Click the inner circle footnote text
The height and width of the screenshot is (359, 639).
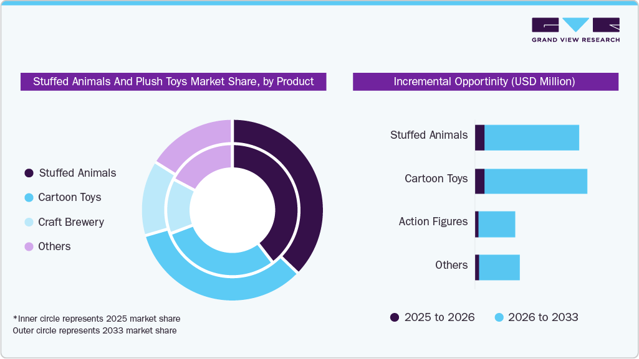point(97,319)
